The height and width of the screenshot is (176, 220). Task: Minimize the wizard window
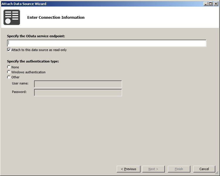point(206,4)
